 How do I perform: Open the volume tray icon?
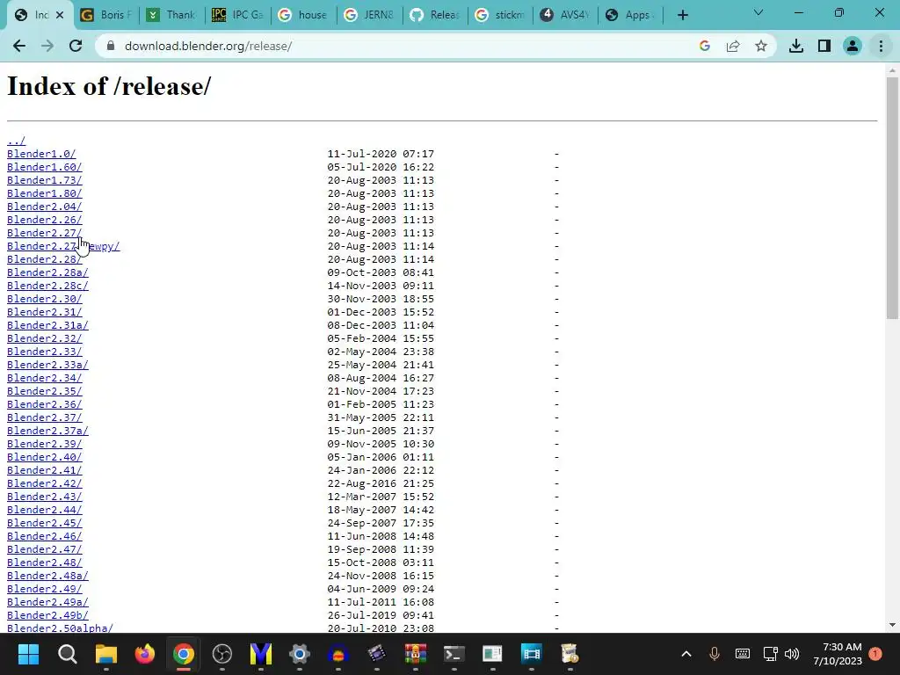[x=792, y=654]
